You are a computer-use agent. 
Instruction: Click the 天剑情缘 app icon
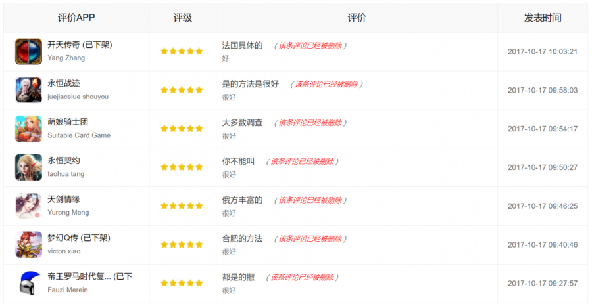(29, 206)
